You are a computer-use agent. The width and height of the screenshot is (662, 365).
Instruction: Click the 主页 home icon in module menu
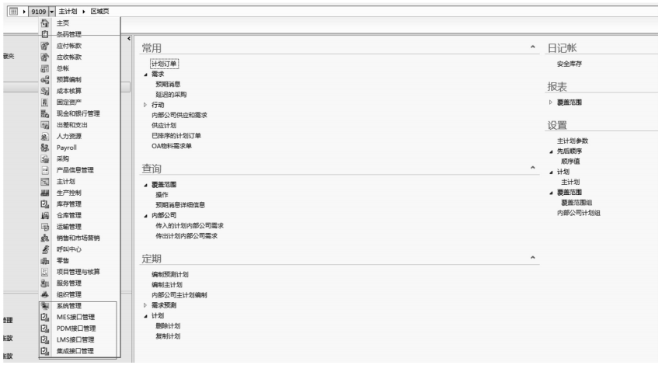(x=45, y=23)
